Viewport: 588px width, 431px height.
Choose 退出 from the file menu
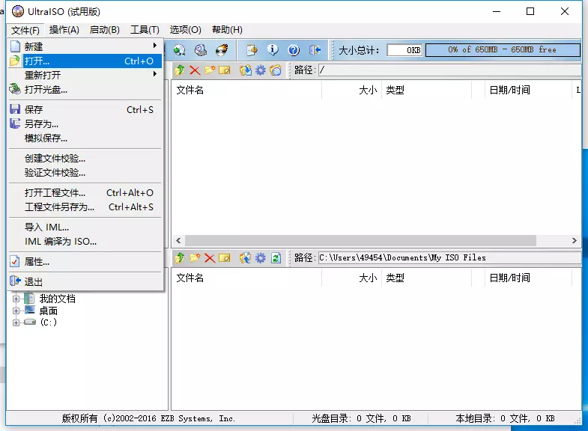pyautogui.click(x=85, y=281)
